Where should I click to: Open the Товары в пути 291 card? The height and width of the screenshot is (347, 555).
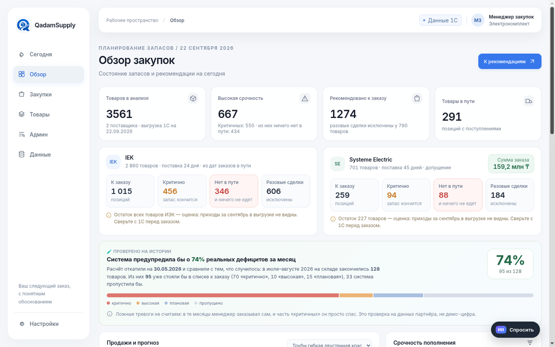488,113
